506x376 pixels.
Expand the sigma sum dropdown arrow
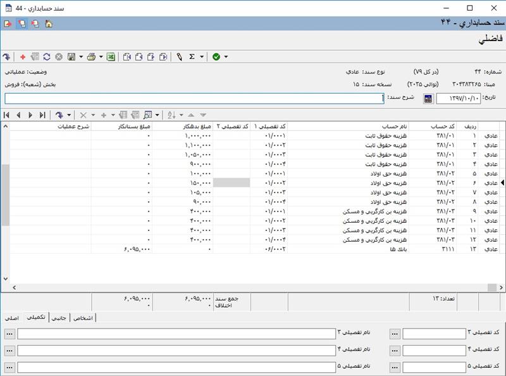point(202,57)
